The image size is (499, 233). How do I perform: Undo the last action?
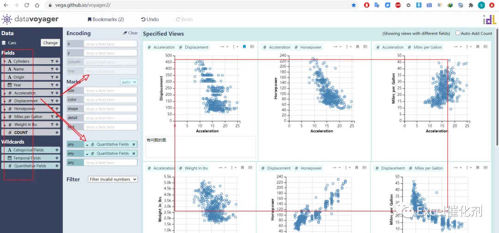coord(150,19)
